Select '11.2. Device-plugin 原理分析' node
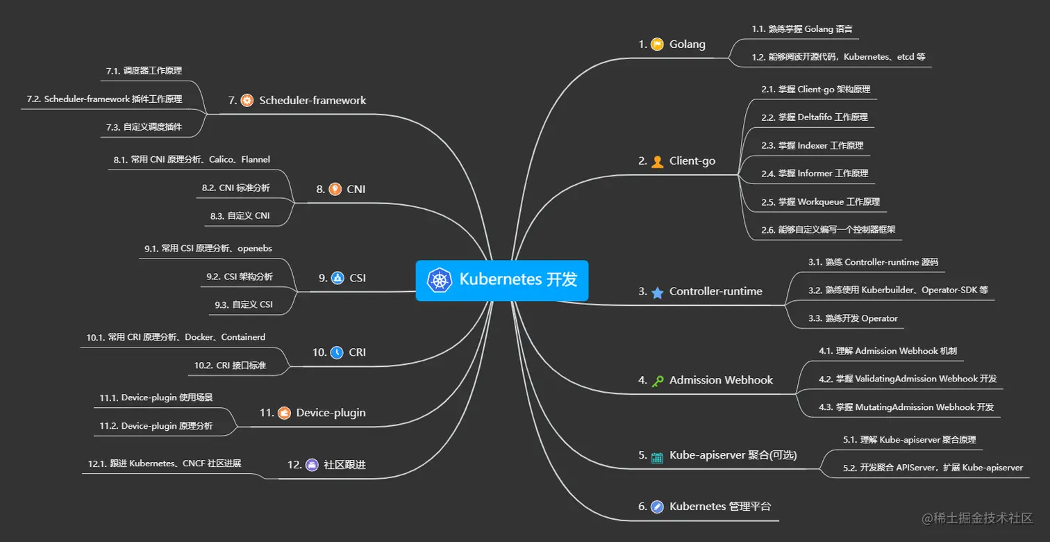 [x=156, y=426]
